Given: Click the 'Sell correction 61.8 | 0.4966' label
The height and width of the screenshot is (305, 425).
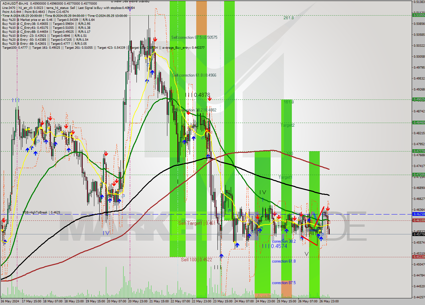Looking at the screenshot, I should [x=194, y=75].
